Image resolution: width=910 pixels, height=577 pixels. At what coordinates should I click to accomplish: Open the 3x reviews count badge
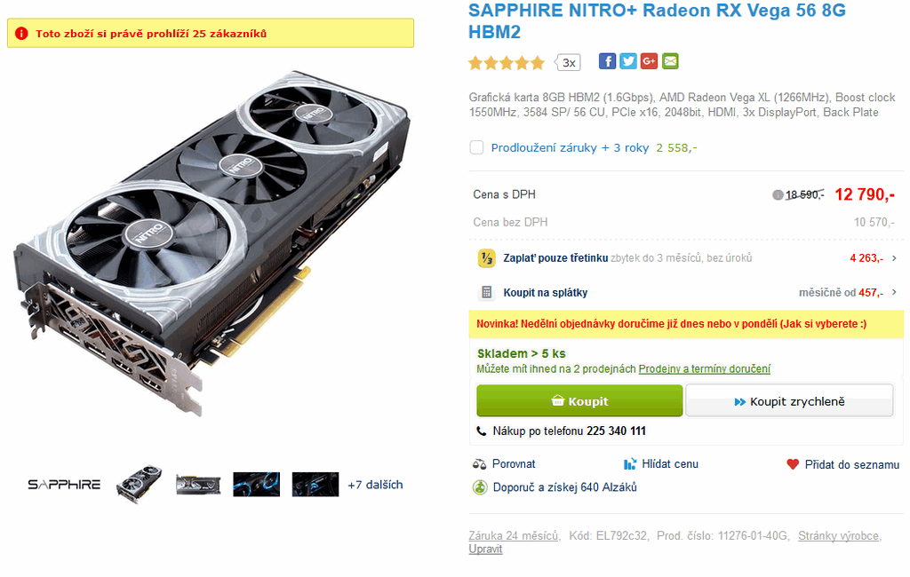(568, 62)
